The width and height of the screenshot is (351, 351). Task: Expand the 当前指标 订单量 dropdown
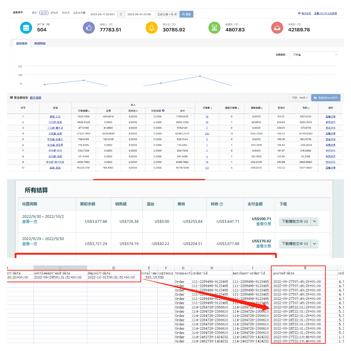point(314,55)
